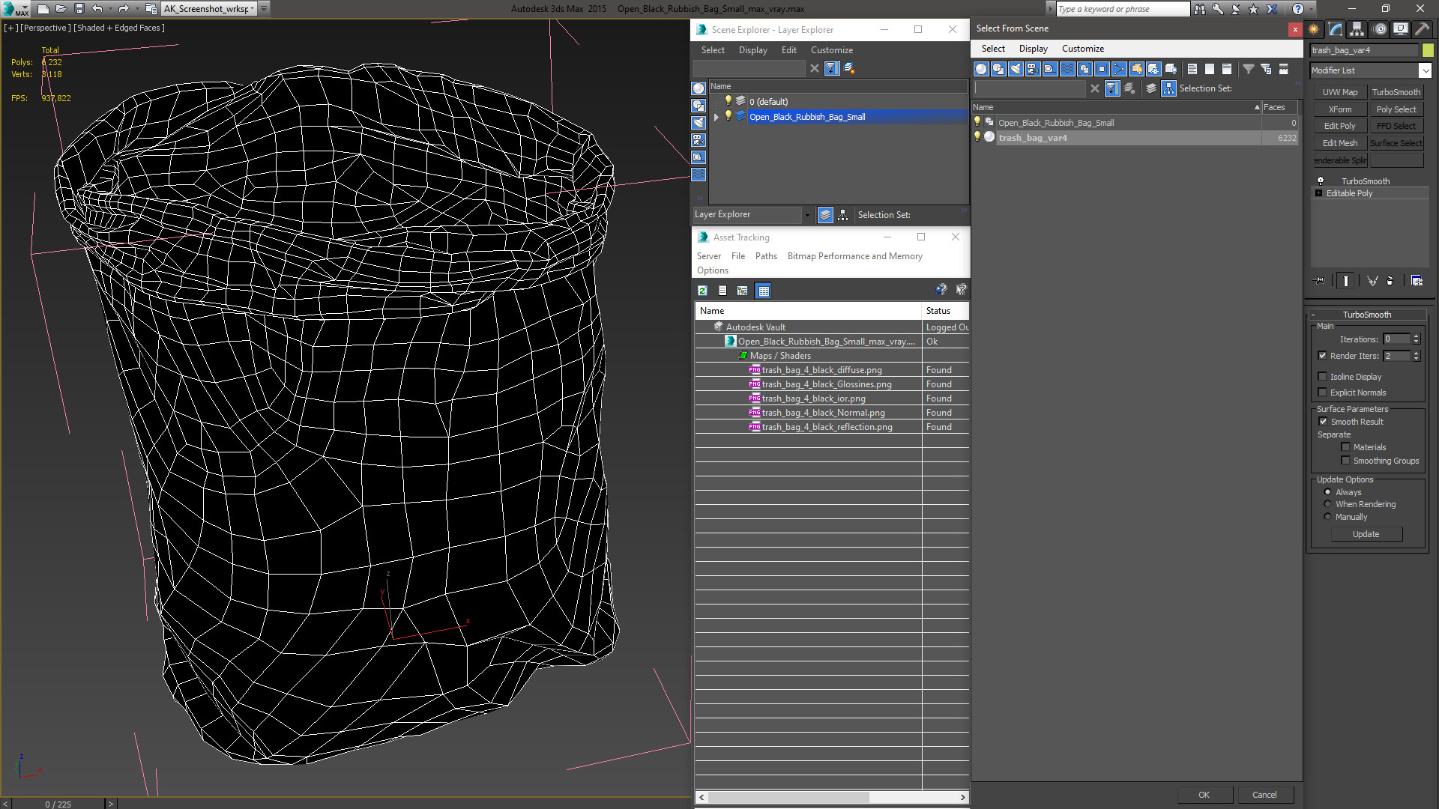The width and height of the screenshot is (1439, 809).
Task: Toggle TurboSmooth modifier lightbulb in stack
Action: [1321, 181]
